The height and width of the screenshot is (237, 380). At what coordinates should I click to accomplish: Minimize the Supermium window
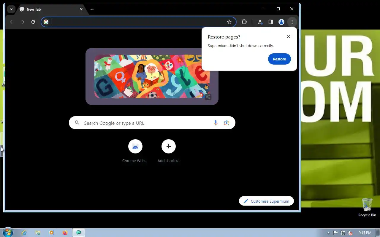[265, 9]
